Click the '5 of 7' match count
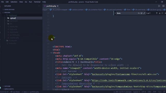The image size is (166, 93). (148, 13)
